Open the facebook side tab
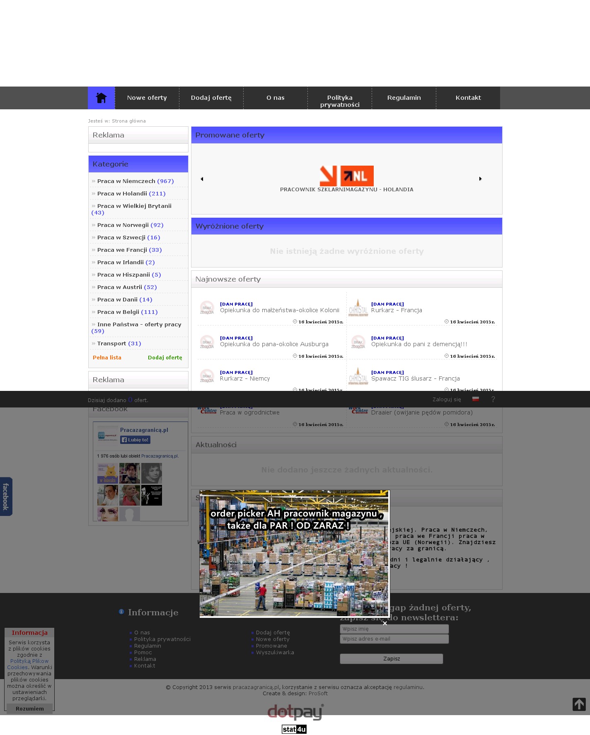Screen dimensions: 590x735 click(6, 496)
